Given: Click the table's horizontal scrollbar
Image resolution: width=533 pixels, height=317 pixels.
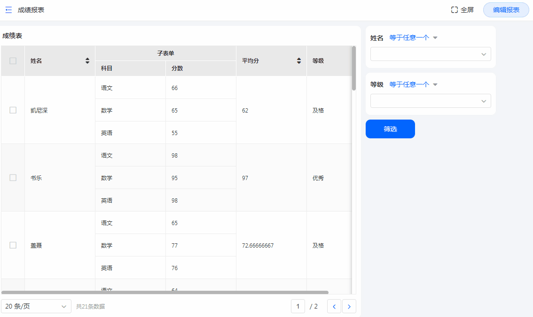Looking at the screenshot, I should pyautogui.click(x=165, y=293).
